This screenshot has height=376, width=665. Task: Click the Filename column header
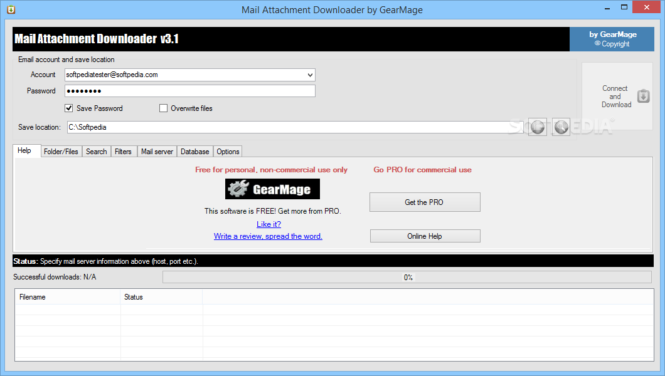(68, 297)
